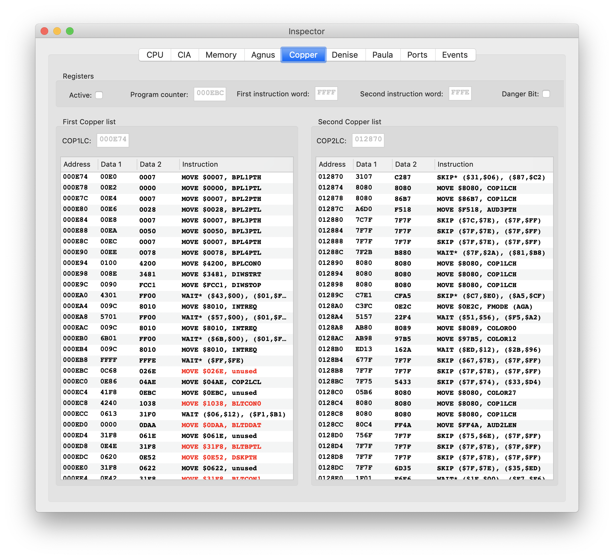Select red row MOVE $0DAA, BLTDDAT
Viewport: 614px width, 559px height.
coord(177,425)
